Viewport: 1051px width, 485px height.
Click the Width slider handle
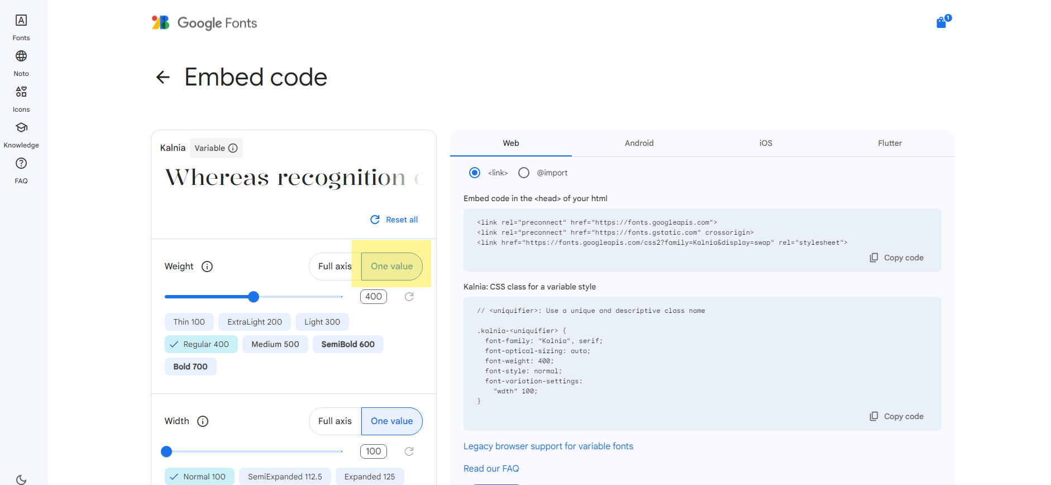click(x=166, y=451)
